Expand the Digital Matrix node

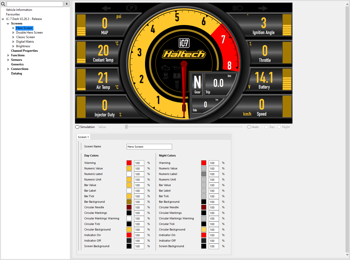[x=13, y=42]
